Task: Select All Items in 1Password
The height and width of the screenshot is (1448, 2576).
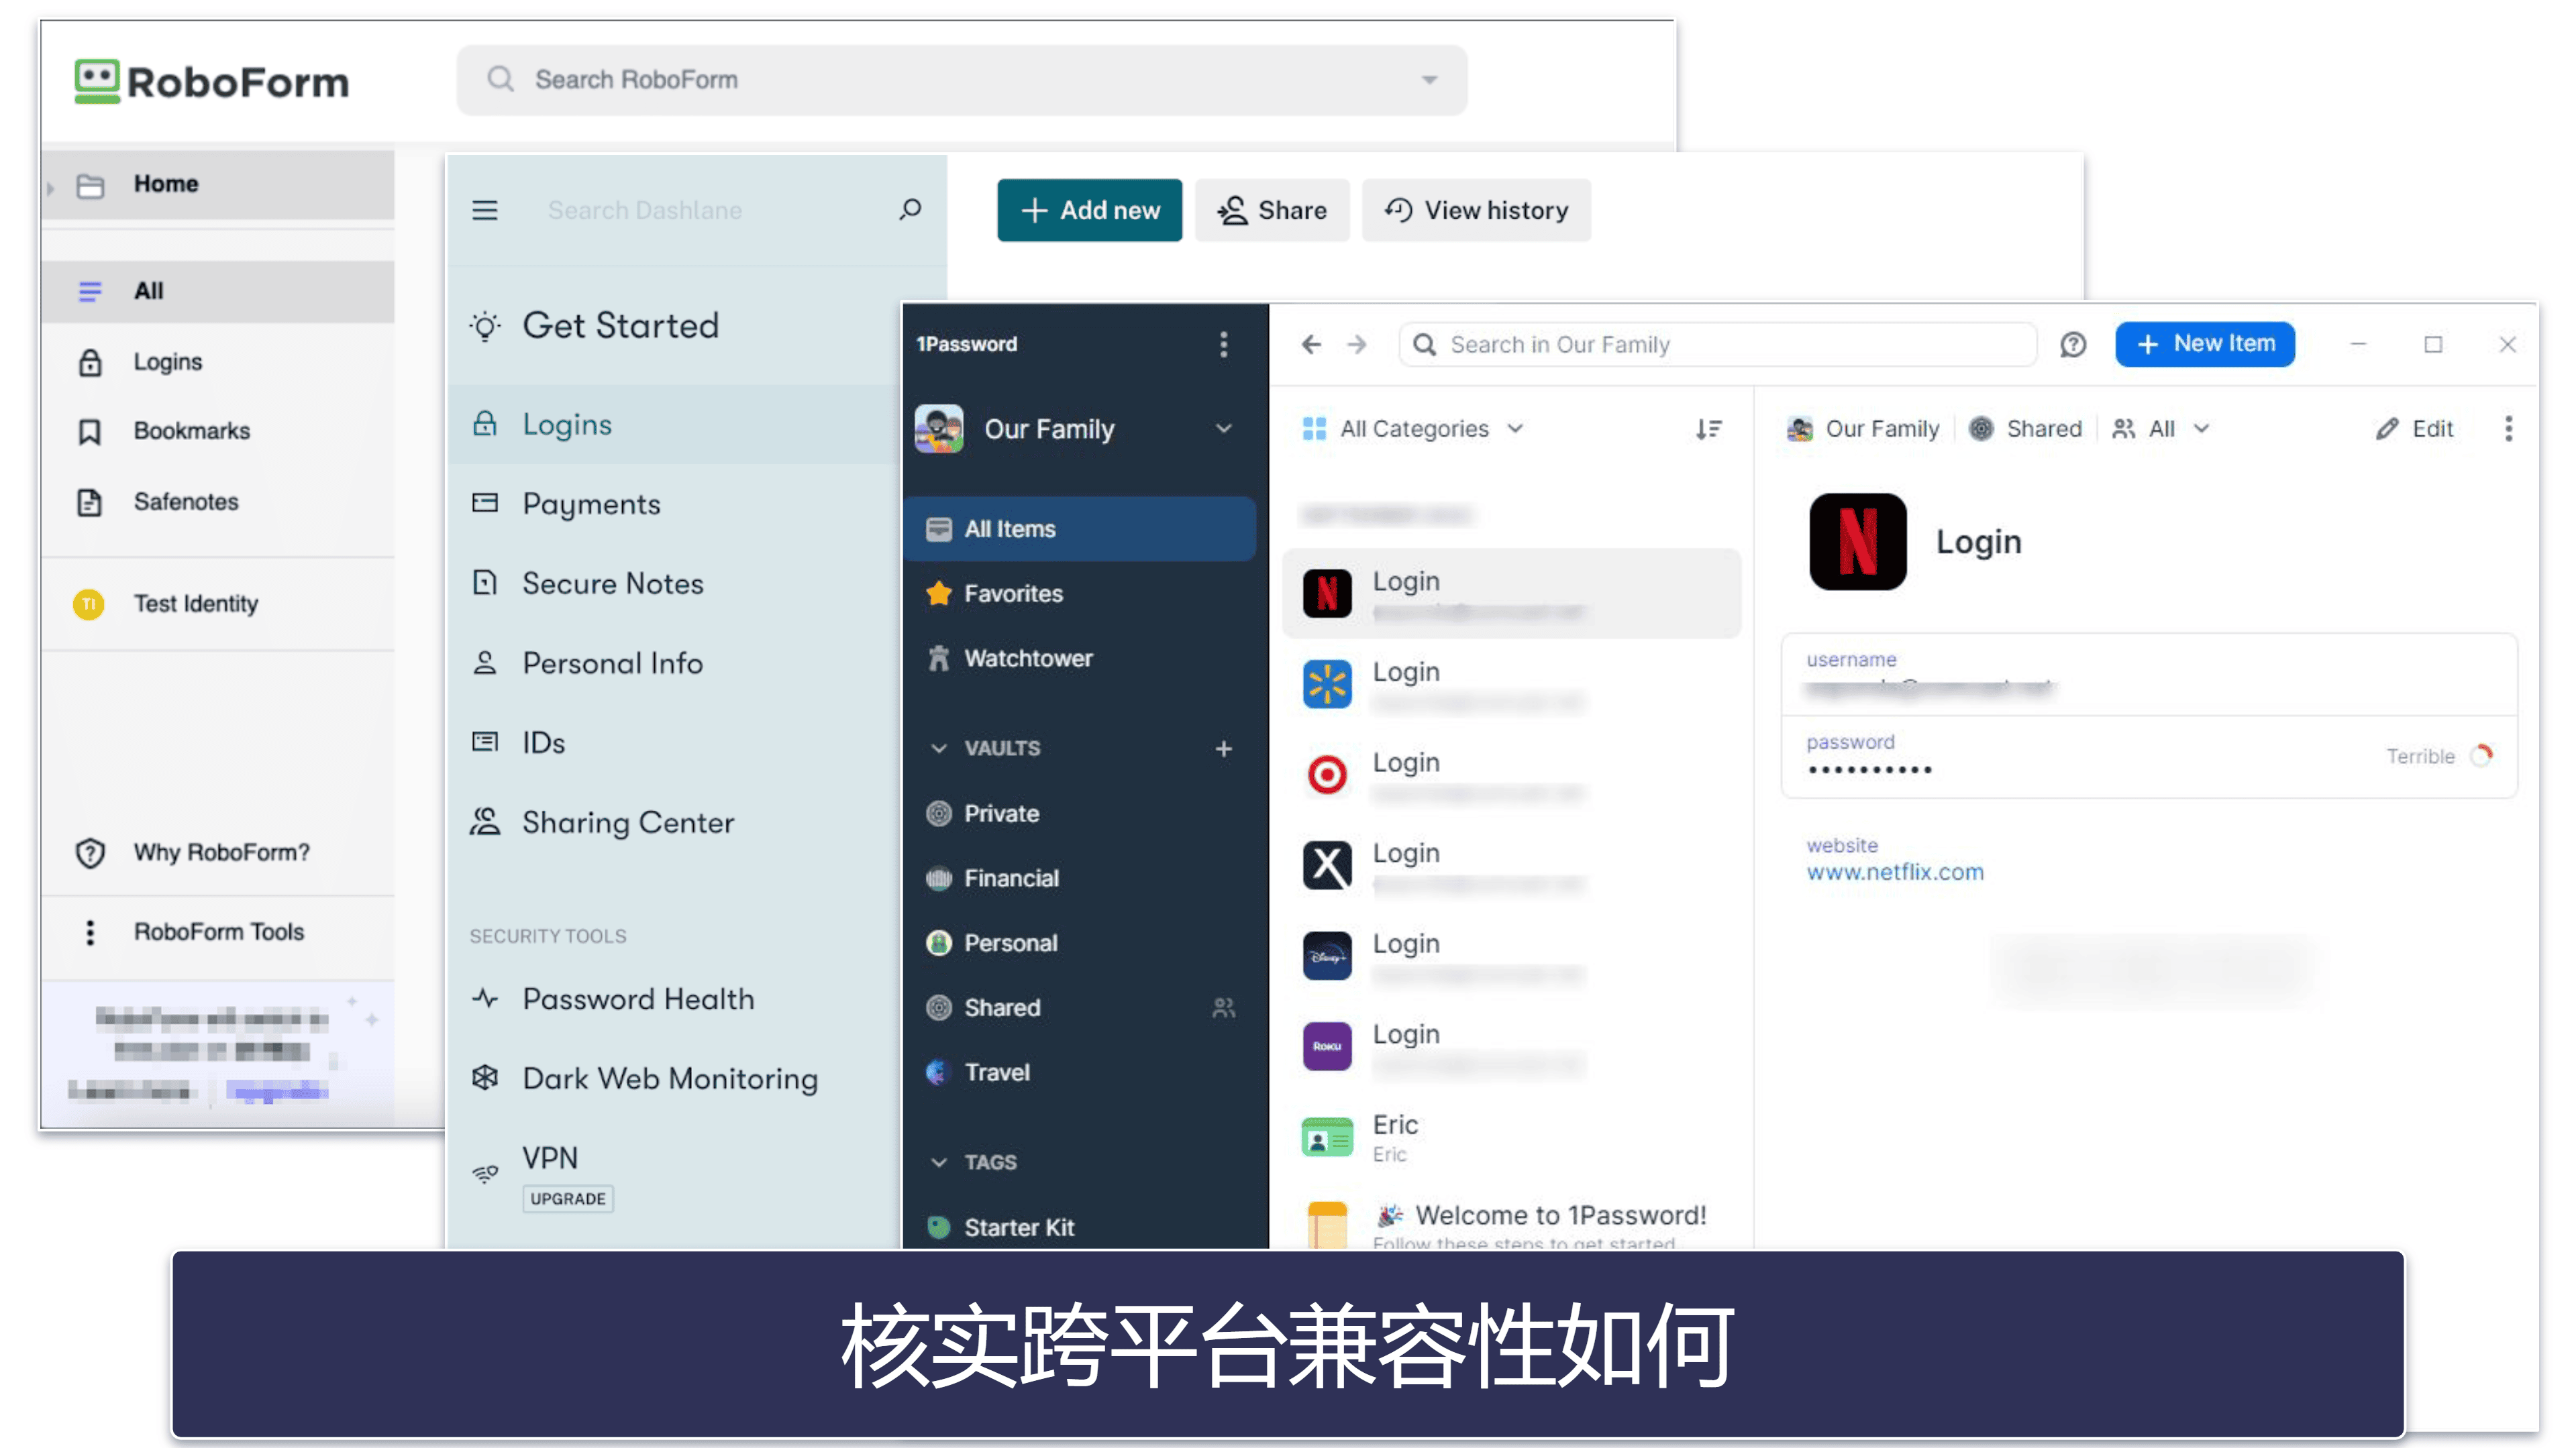Action: tap(1080, 528)
